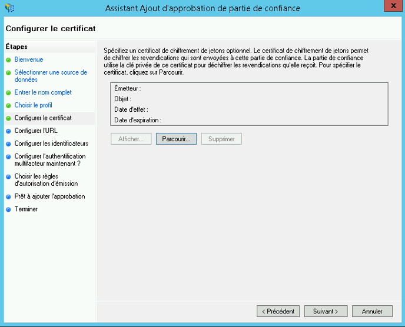
Task: Click the blue bullet beside Terminer
Action: click(8, 209)
